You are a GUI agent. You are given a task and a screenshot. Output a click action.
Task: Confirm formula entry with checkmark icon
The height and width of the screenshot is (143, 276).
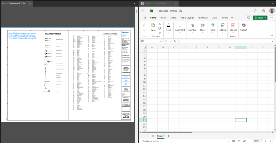170,41
